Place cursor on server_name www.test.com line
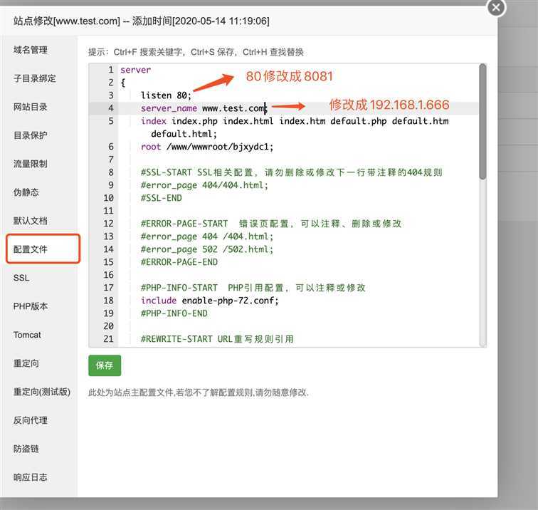The image size is (538, 510). point(203,108)
